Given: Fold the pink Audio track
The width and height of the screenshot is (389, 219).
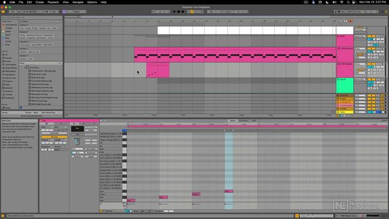Looking at the screenshot, I should coord(338,36).
